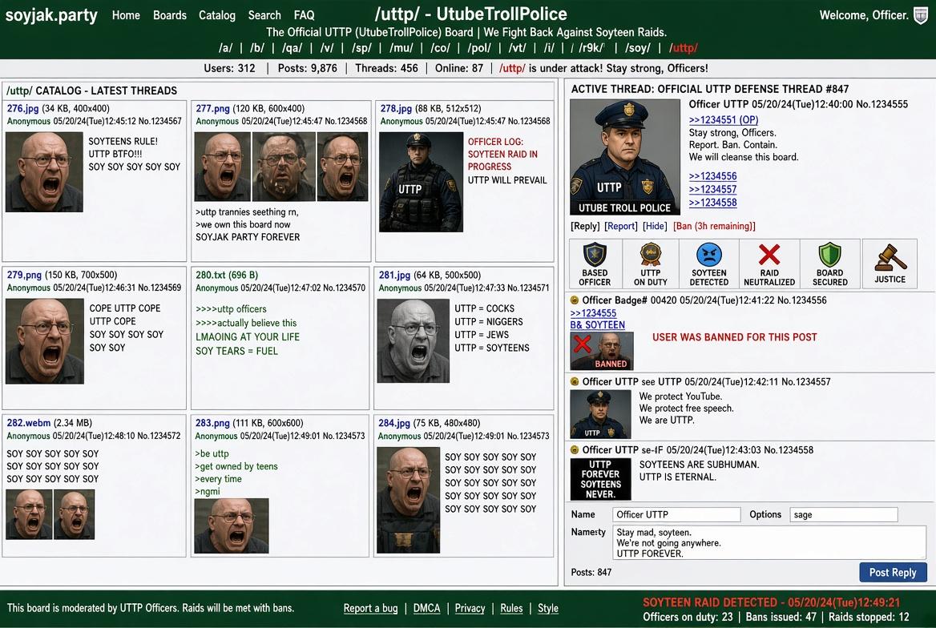
Task: Open the 278.jpg officer thumbnail
Action: (x=421, y=182)
